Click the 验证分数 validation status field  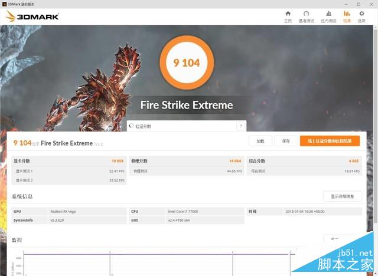coord(187,126)
